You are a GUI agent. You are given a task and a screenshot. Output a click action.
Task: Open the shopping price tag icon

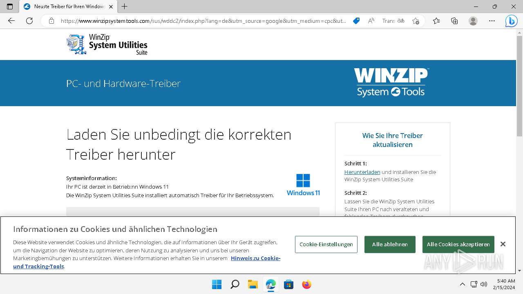pyautogui.click(x=356, y=21)
